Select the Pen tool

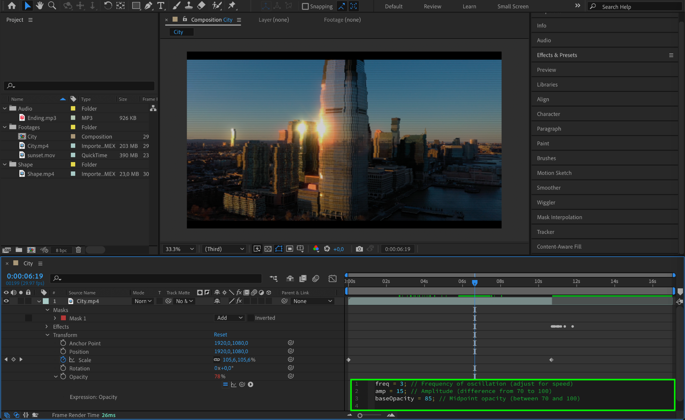(148, 6)
